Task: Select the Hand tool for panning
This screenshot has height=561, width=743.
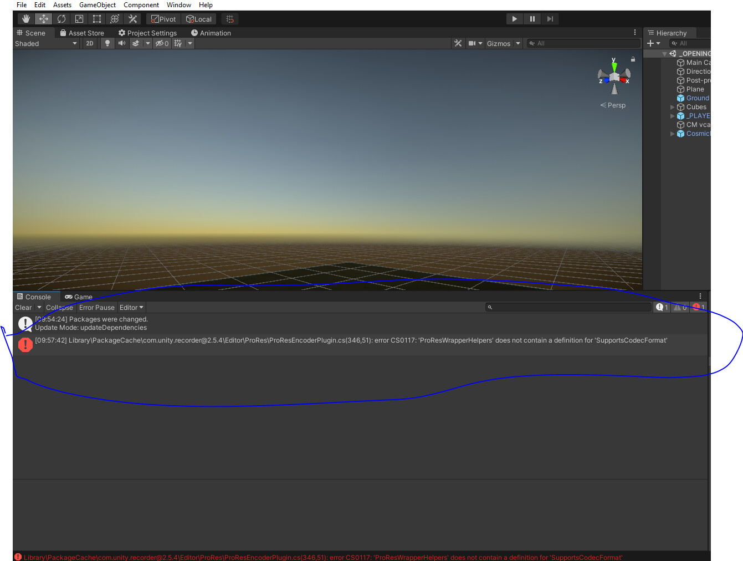Action: [x=25, y=18]
